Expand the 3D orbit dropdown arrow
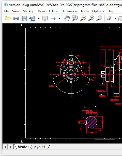Screen dimensions: 122x156 pyautogui.click(x=115, y=18)
